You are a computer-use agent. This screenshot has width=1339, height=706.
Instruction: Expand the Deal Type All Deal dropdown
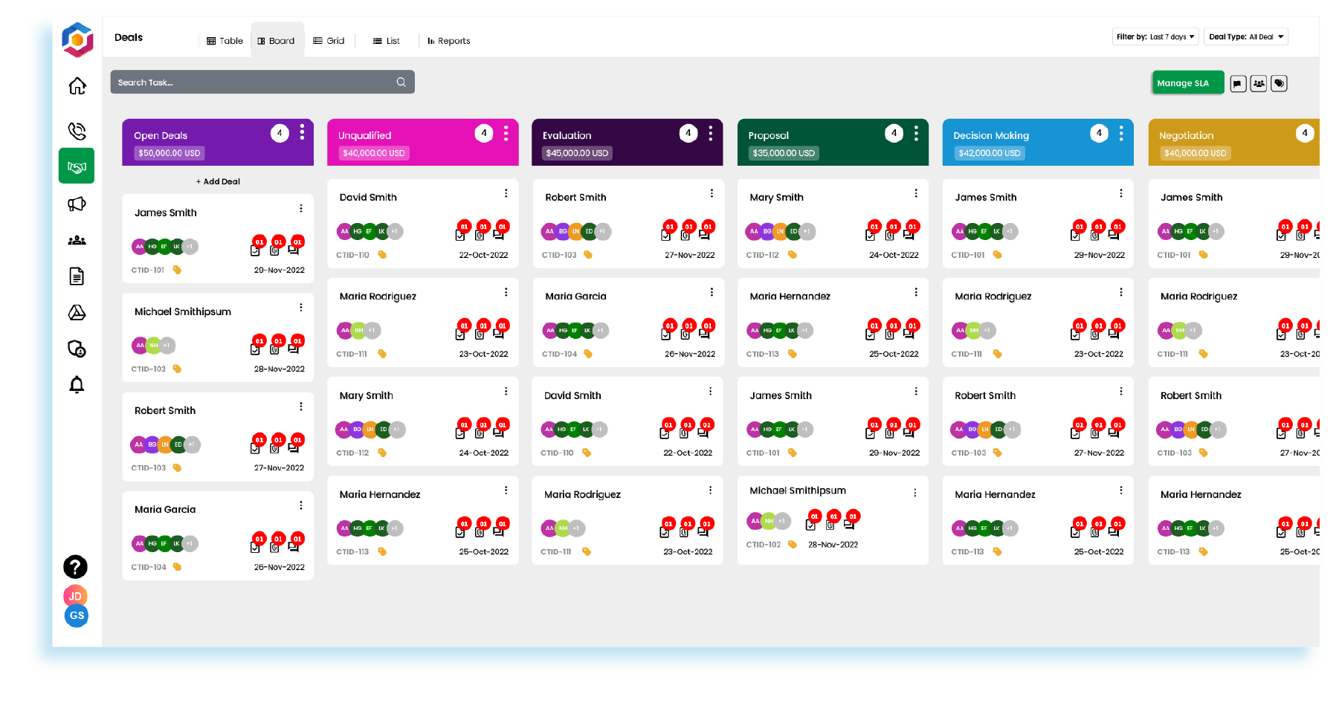tap(1245, 36)
